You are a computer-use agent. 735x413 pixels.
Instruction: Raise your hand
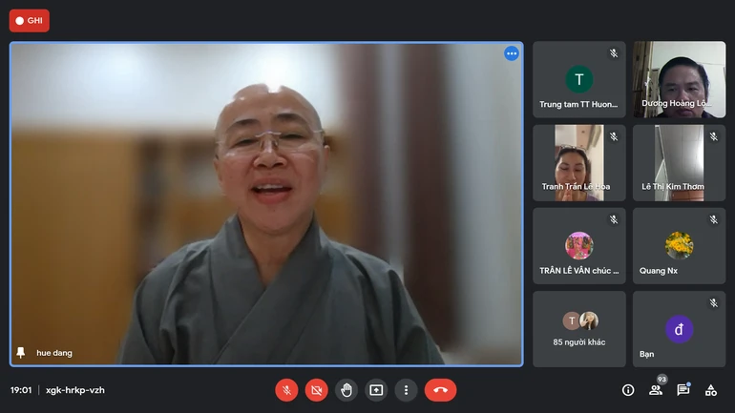click(346, 389)
